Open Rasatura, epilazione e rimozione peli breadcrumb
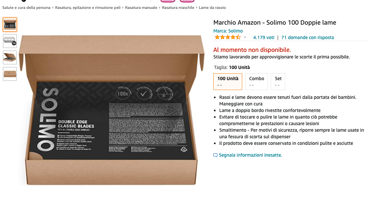This screenshot has width=374, height=201. click(x=88, y=8)
